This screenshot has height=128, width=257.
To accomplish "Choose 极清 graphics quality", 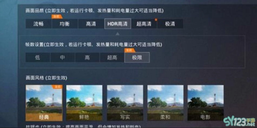I will (170, 24).
